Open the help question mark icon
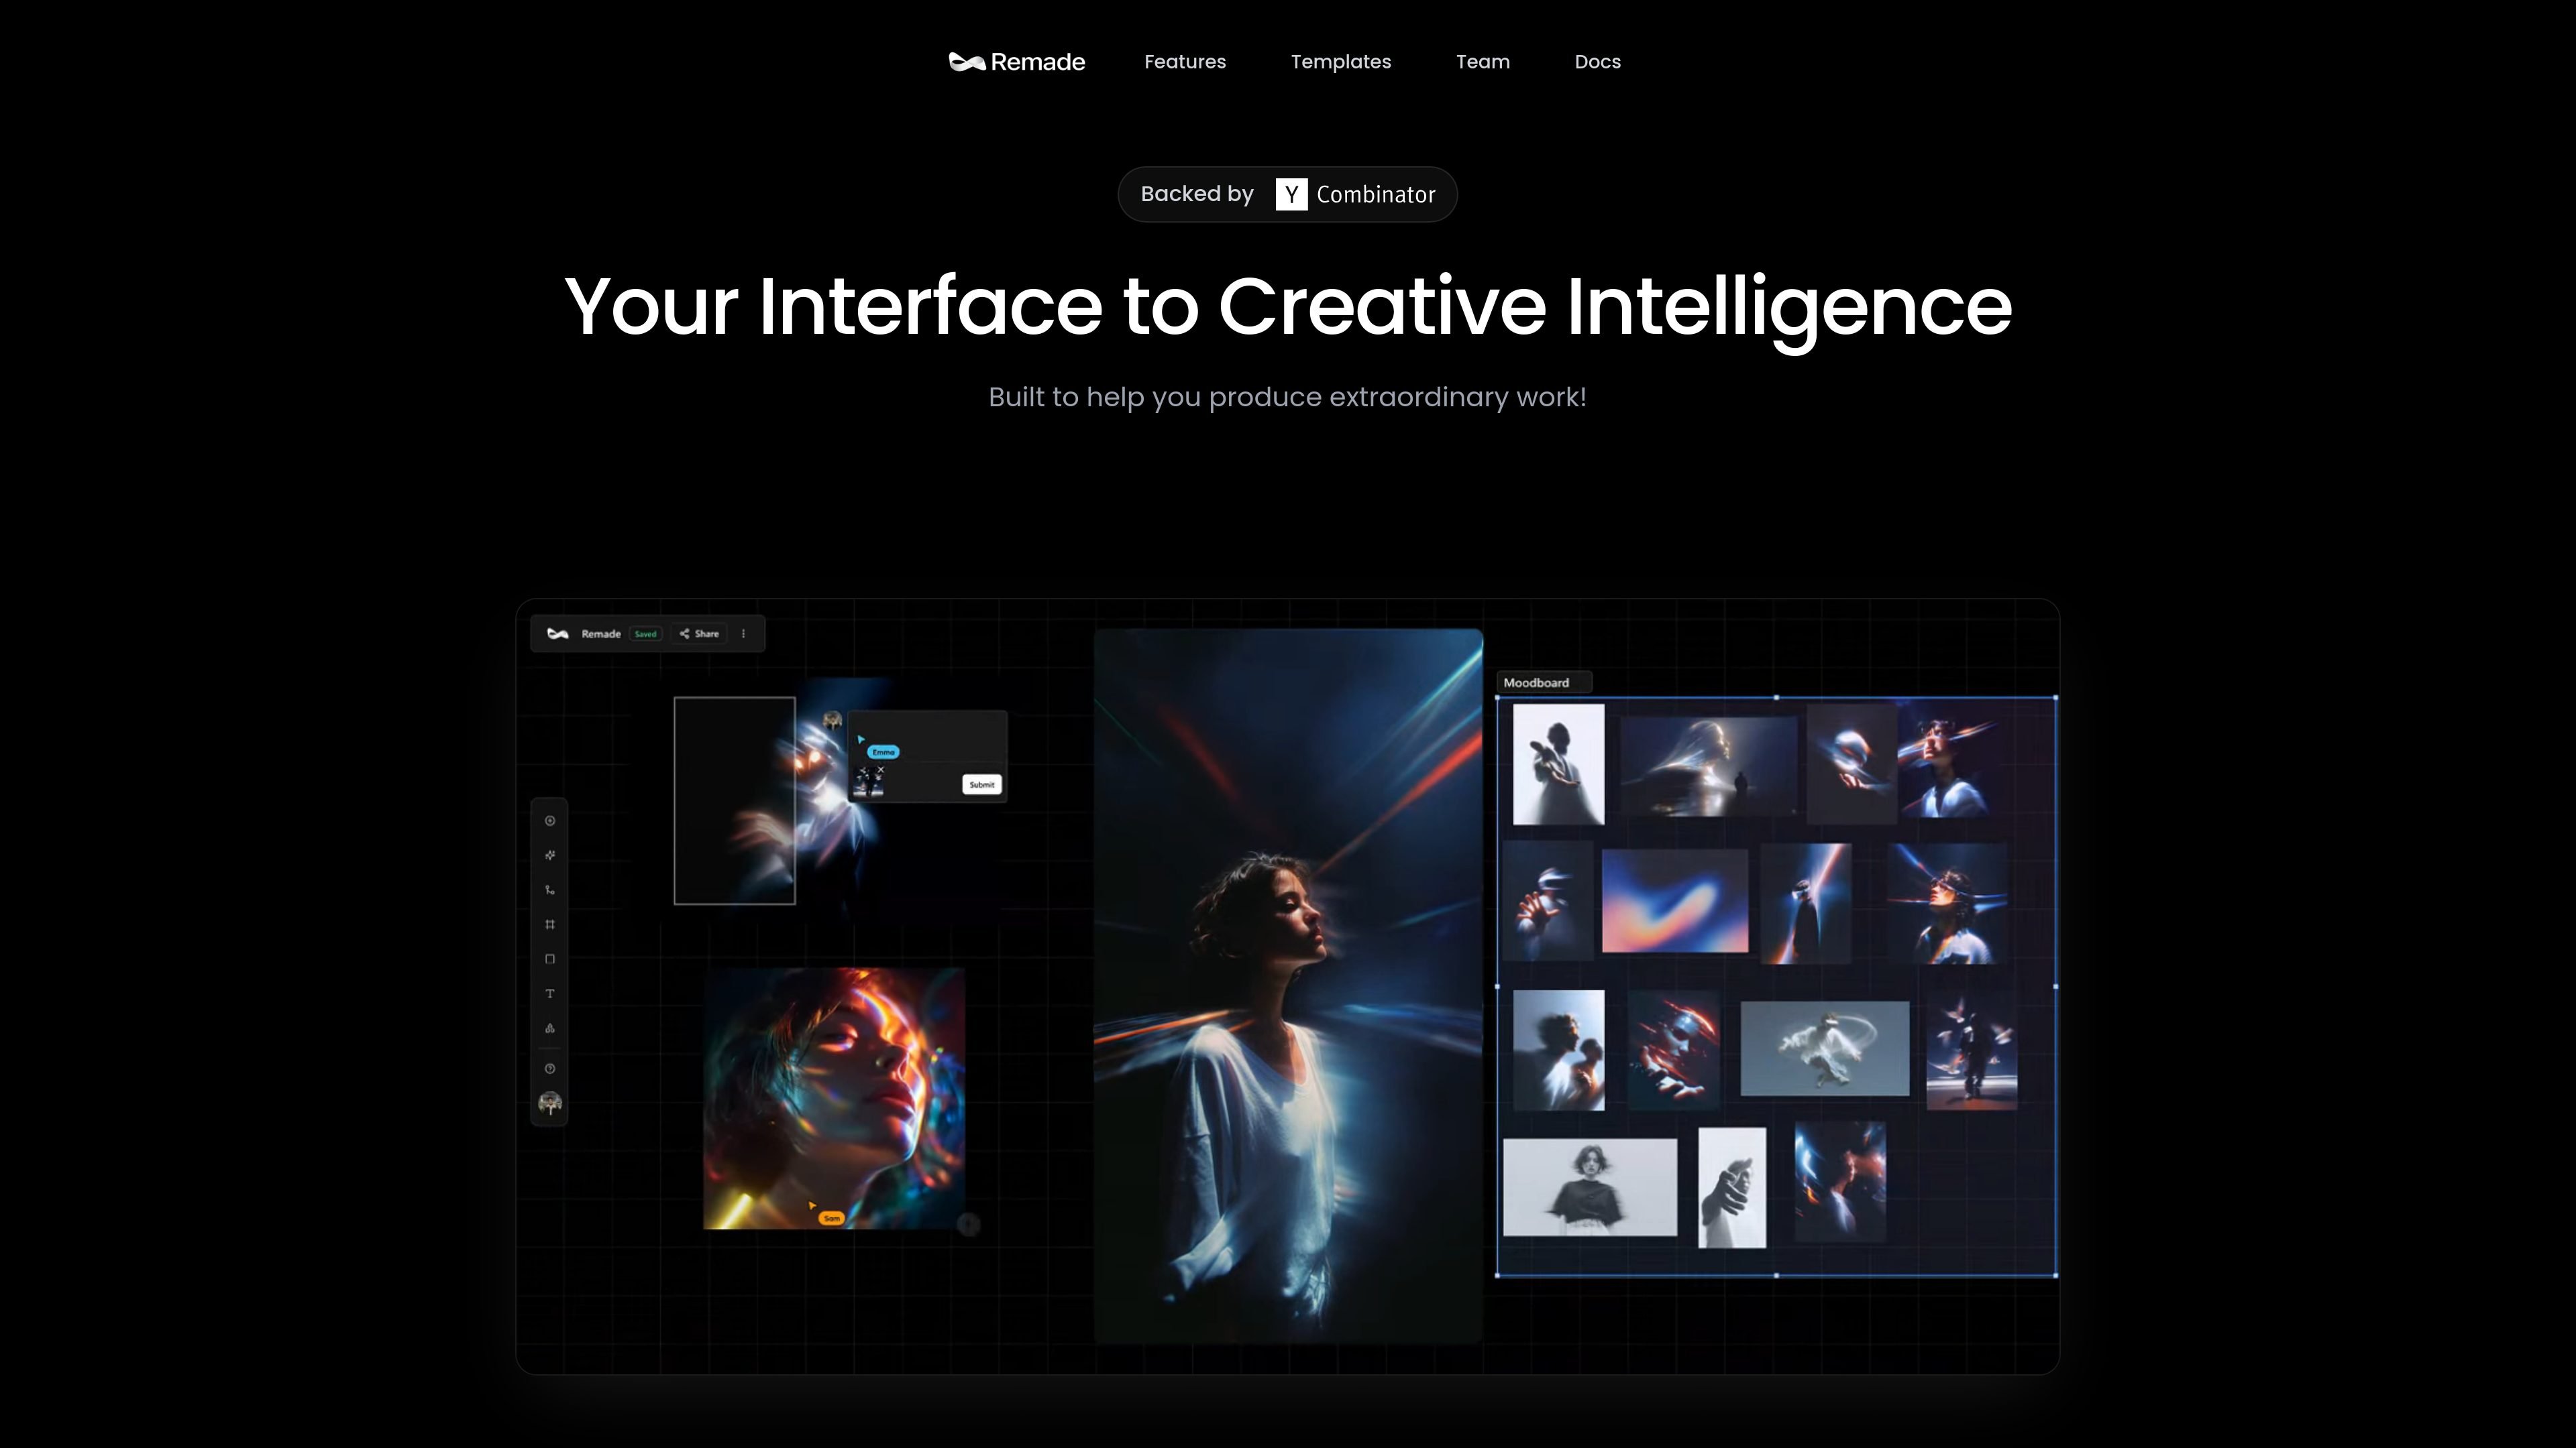Screen dimensions: 2576x1448 click(550, 1069)
